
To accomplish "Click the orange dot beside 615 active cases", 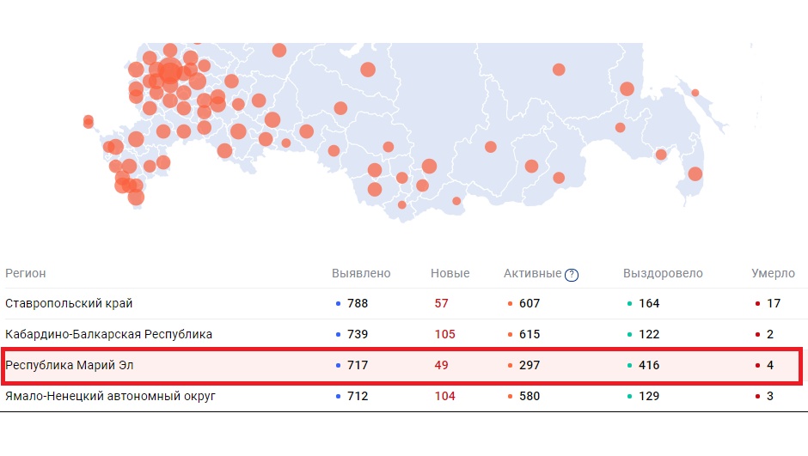I will point(511,335).
